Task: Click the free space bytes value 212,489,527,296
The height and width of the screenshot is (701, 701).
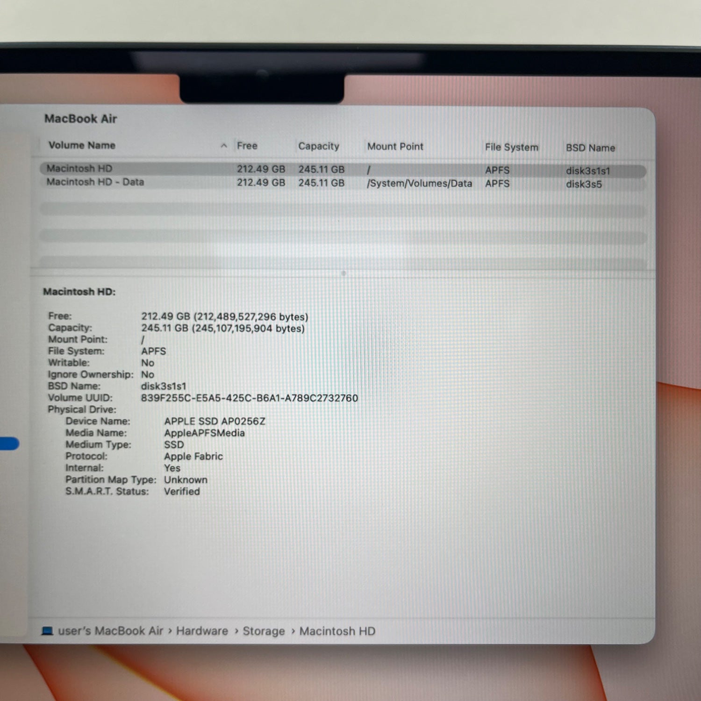Action: pyautogui.click(x=225, y=317)
